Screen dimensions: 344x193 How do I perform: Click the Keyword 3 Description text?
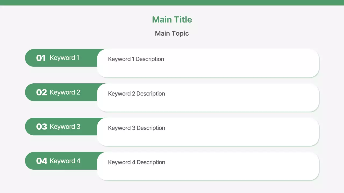coord(137,128)
